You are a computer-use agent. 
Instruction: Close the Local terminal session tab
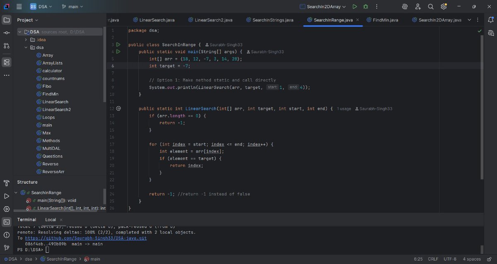61,220
